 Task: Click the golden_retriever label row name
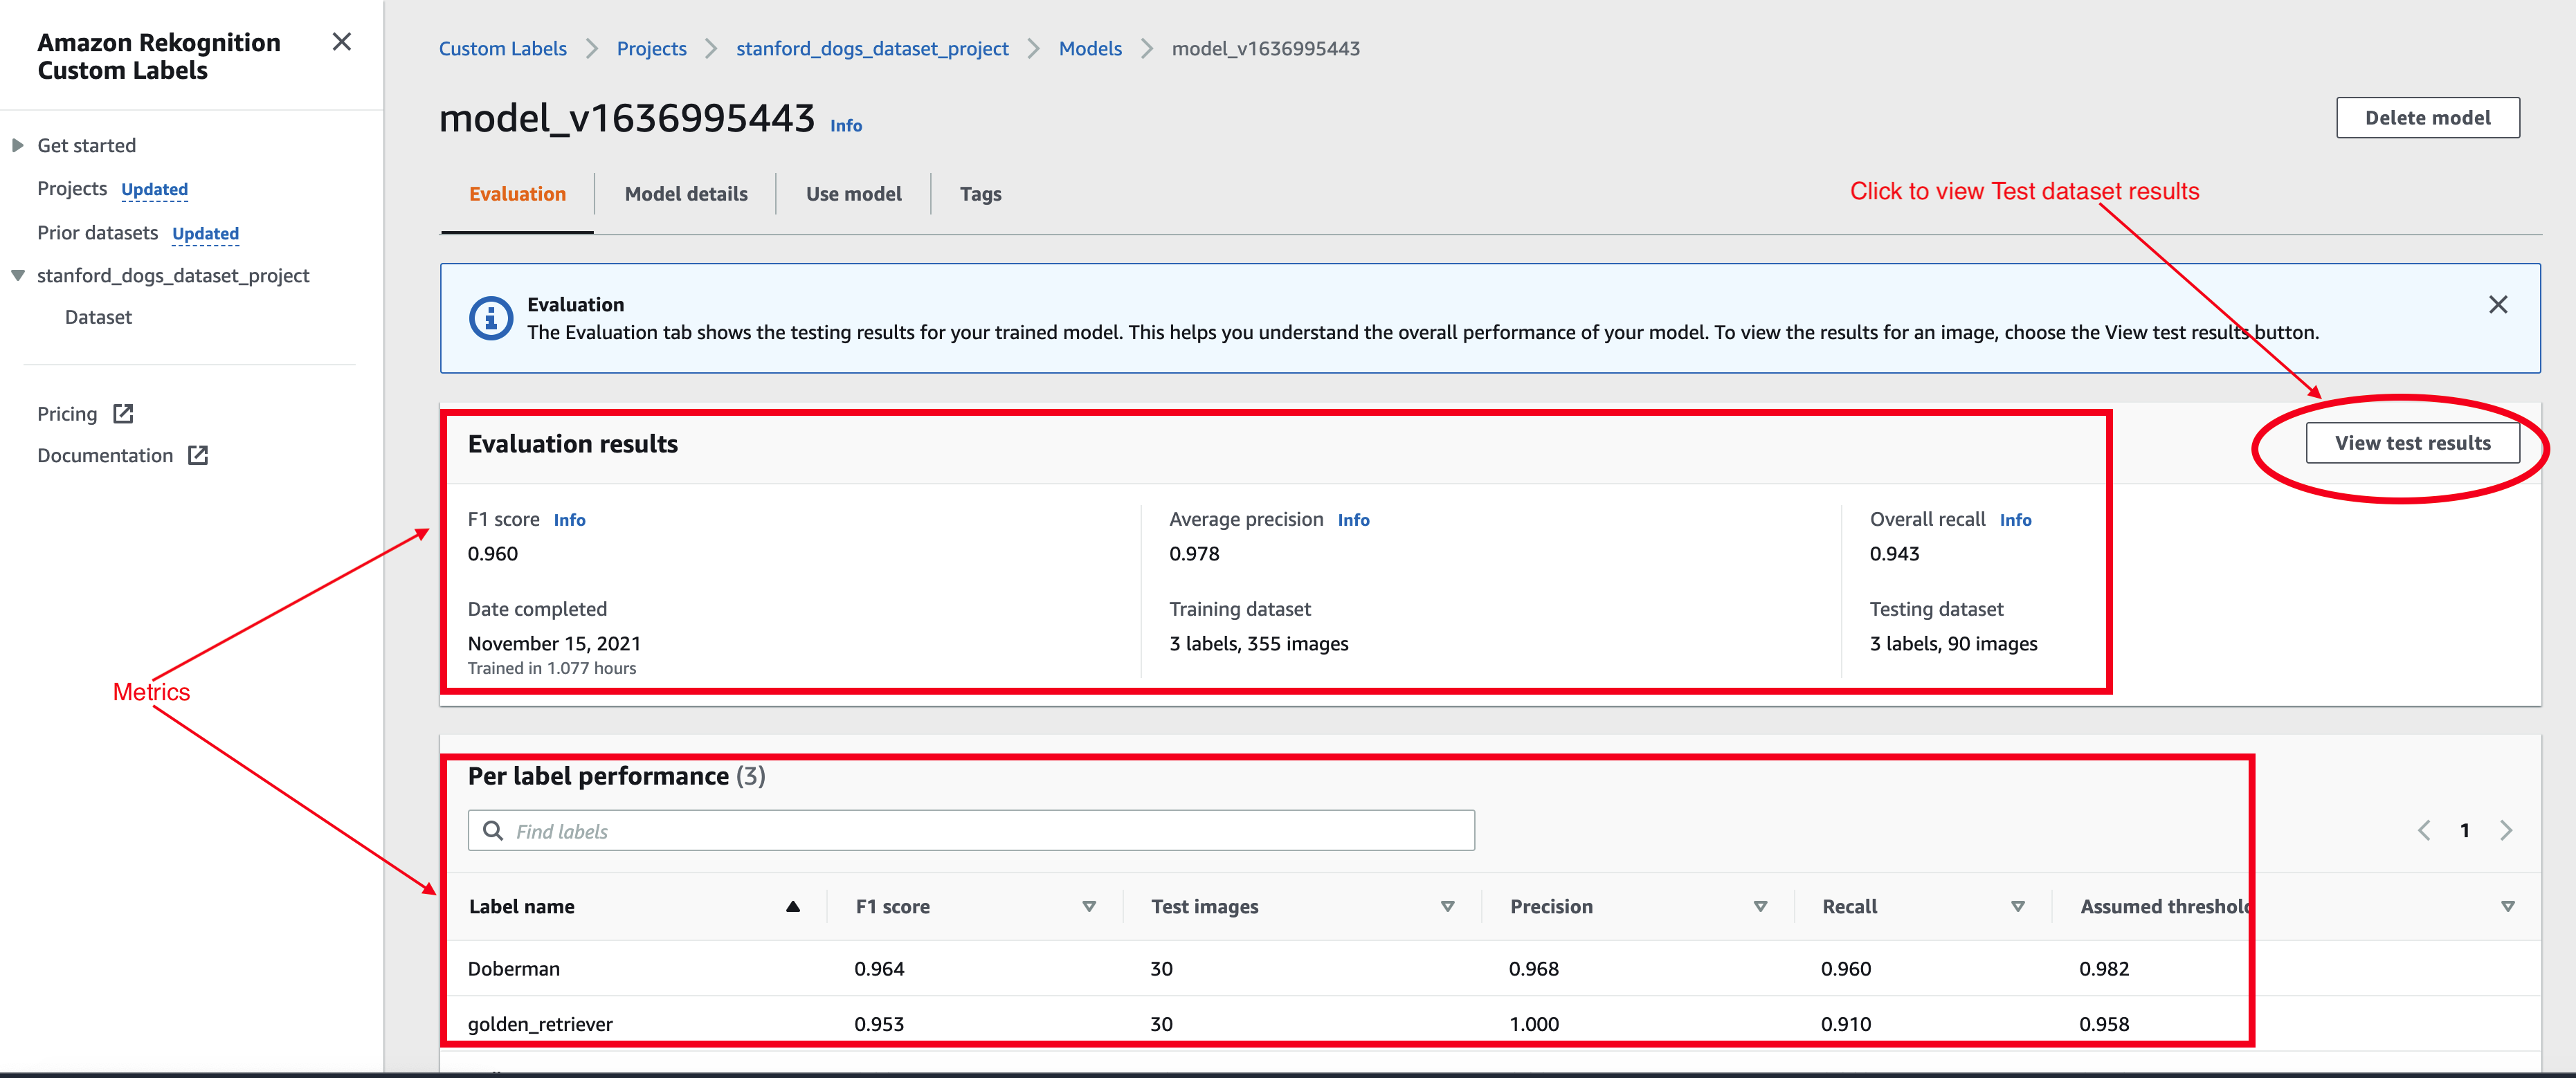tap(540, 1025)
